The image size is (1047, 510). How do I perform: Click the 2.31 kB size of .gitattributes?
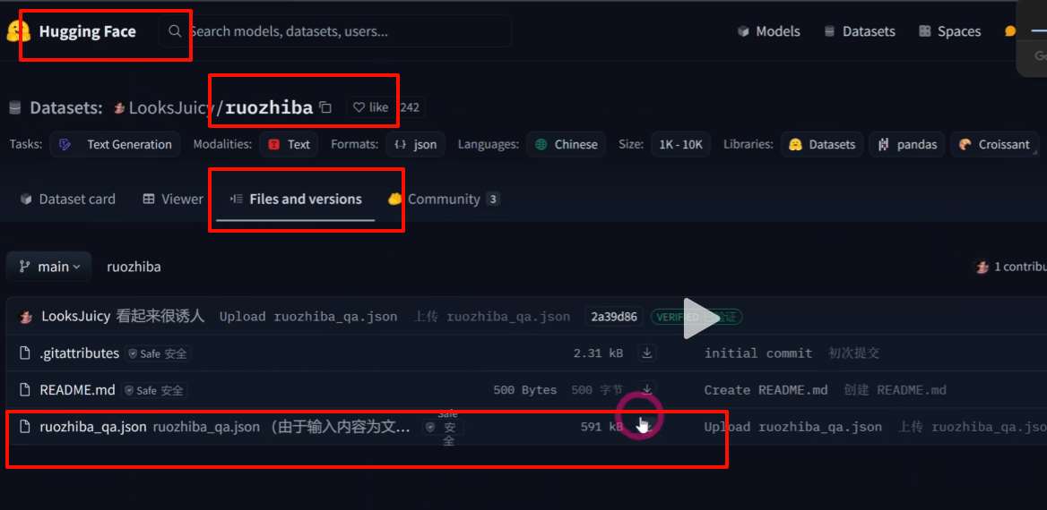pyautogui.click(x=598, y=353)
